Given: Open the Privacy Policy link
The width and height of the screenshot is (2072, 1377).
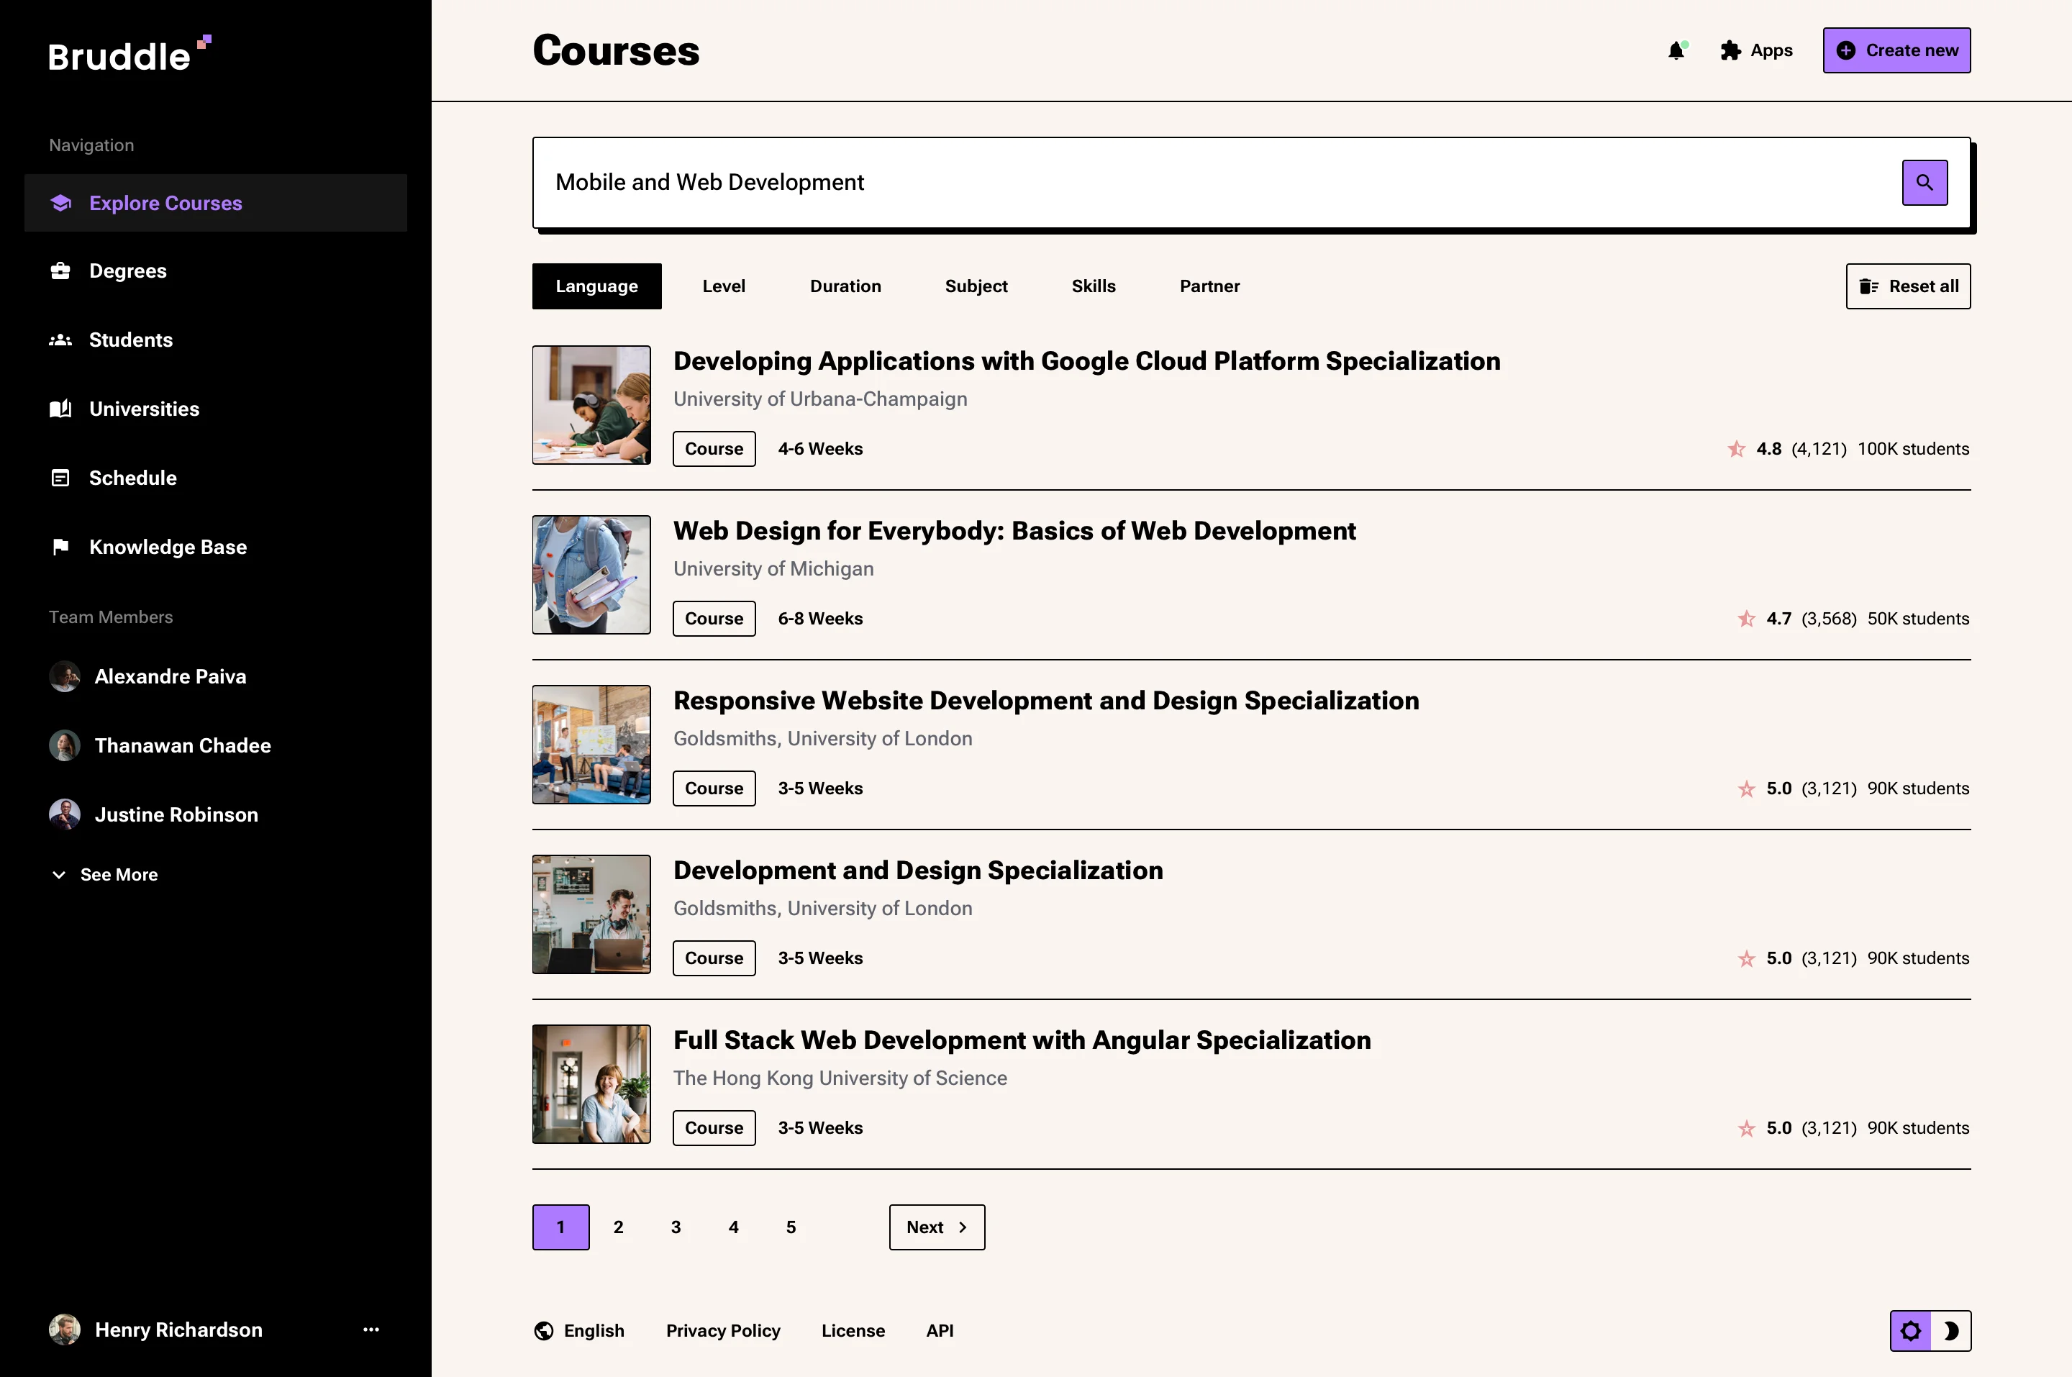Looking at the screenshot, I should 722,1330.
